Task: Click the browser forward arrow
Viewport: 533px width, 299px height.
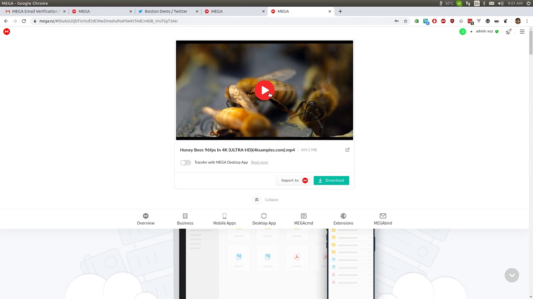Action: 15,21
